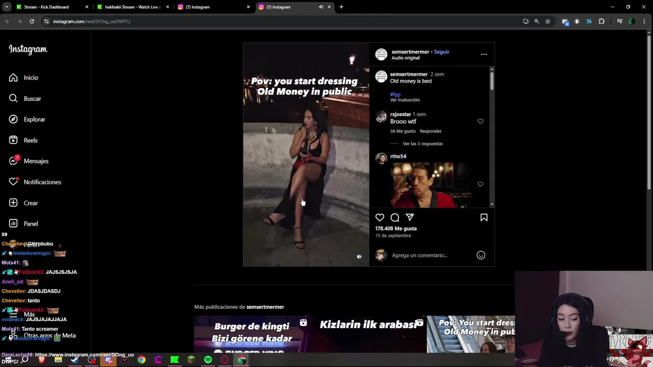This screenshot has width=653, height=367.
Task: Go back in browser history
Action: [x=7, y=21]
